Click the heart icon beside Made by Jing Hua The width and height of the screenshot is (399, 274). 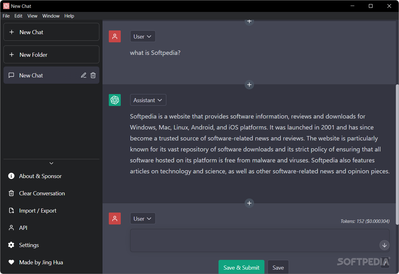[x=11, y=262]
